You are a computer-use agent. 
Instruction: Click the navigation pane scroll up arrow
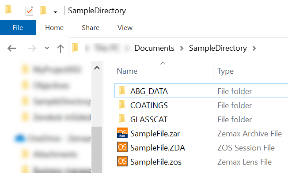(97, 68)
